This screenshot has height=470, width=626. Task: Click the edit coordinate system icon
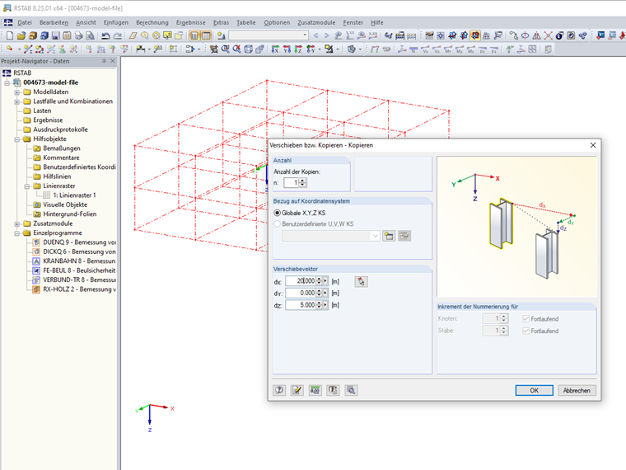tap(404, 236)
